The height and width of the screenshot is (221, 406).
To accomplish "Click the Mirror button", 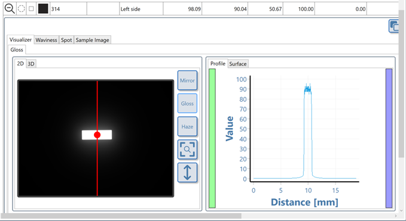I will click(187, 80).
